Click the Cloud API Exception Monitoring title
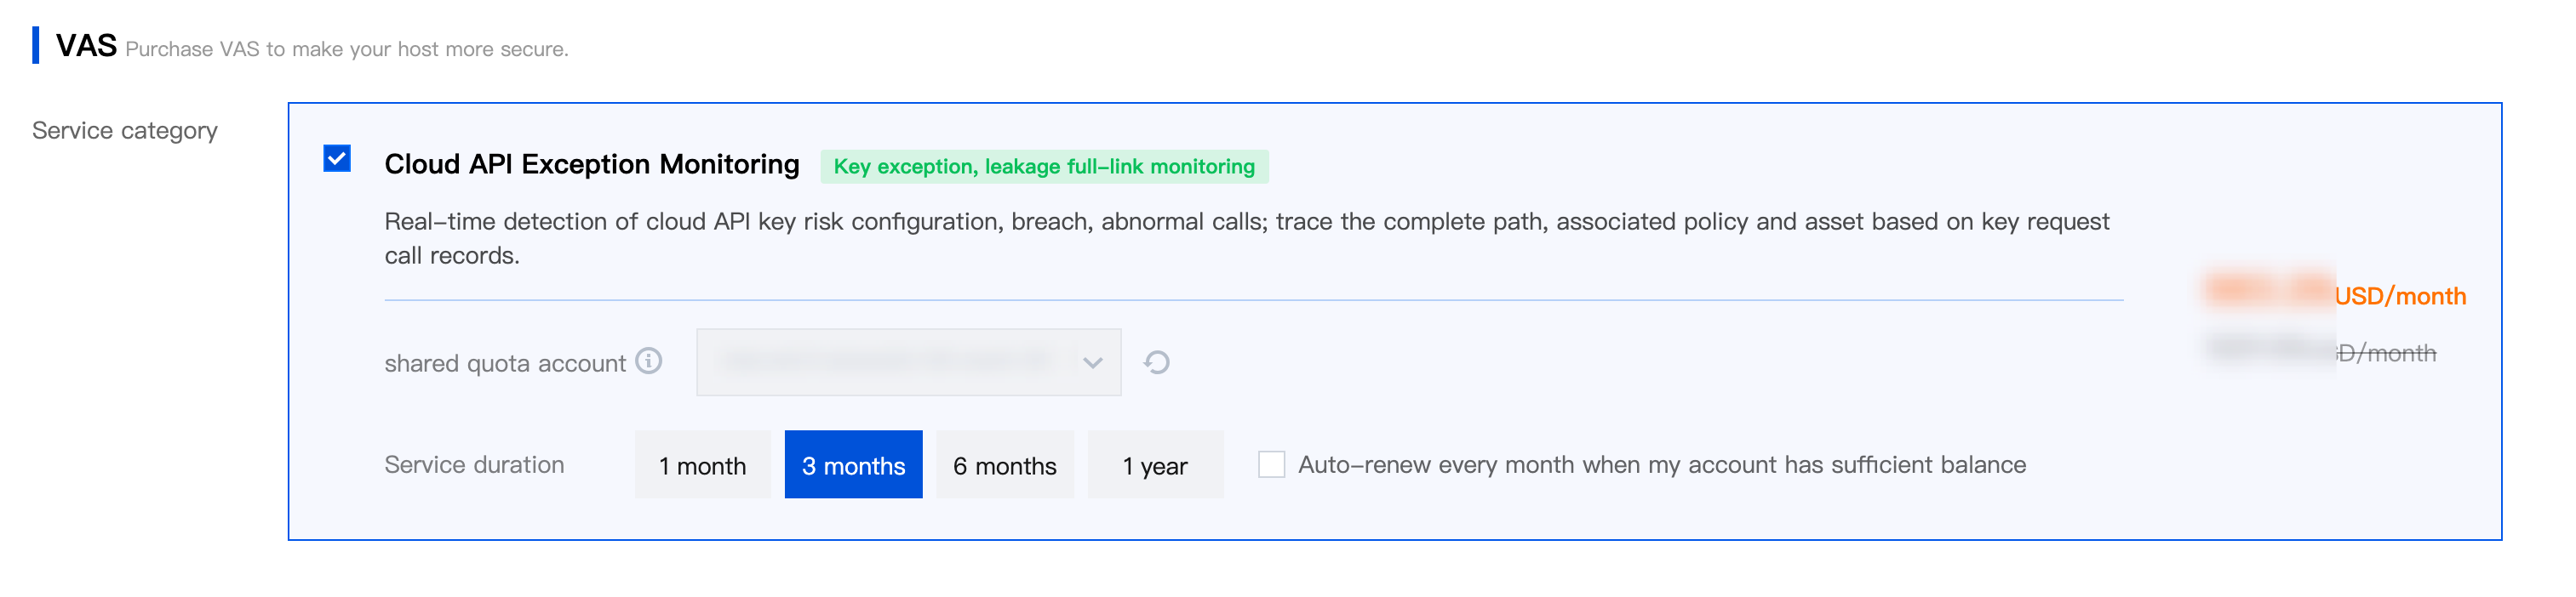 coord(591,164)
